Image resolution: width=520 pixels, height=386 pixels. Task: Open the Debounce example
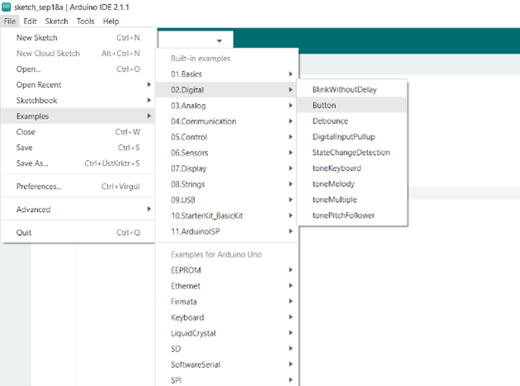coord(352,121)
